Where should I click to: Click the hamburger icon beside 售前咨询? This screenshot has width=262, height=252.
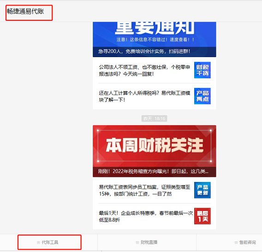pyautogui.click(x=236, y=242)
